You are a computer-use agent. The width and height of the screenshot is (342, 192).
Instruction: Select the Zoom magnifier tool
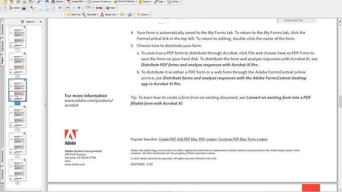(32, 8)
